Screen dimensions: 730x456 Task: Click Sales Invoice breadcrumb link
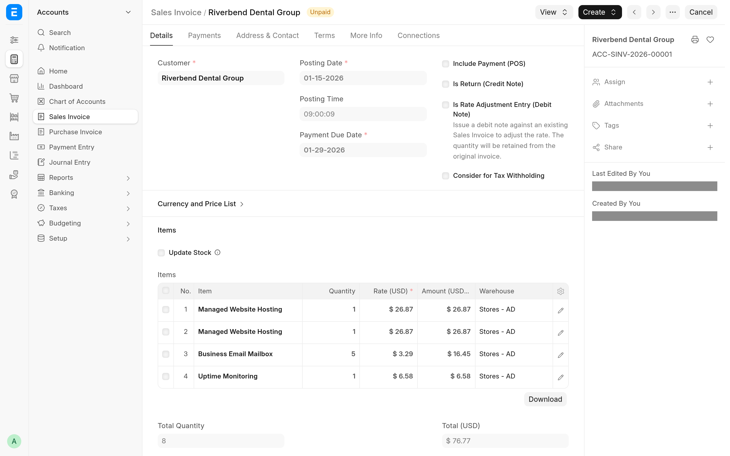coord(176,12)
